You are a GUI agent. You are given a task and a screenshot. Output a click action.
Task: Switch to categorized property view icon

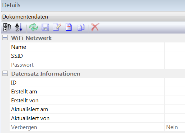[x=7, y=27]
